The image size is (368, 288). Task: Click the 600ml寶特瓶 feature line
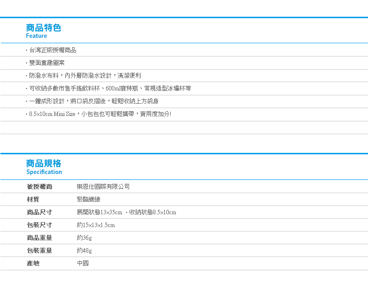click(110, 88)
